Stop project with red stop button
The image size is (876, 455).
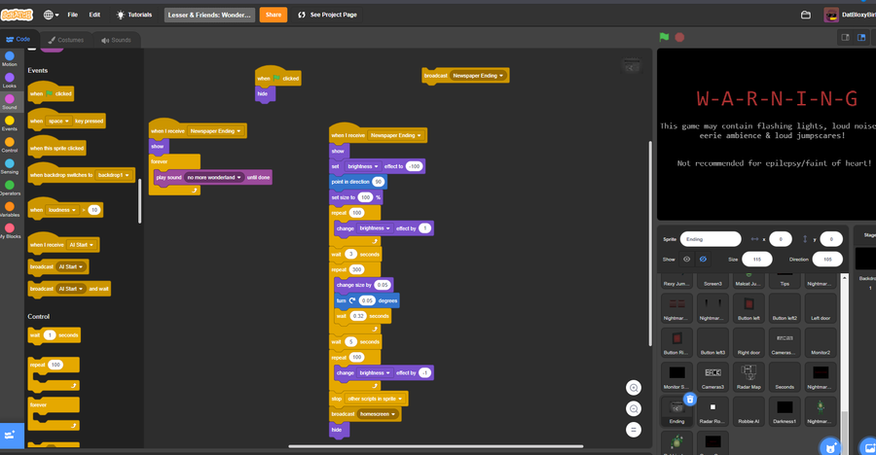coord(679,37)
